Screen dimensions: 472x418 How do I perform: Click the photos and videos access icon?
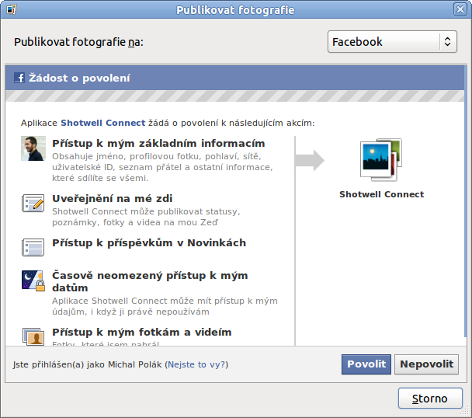pos(33,336)
